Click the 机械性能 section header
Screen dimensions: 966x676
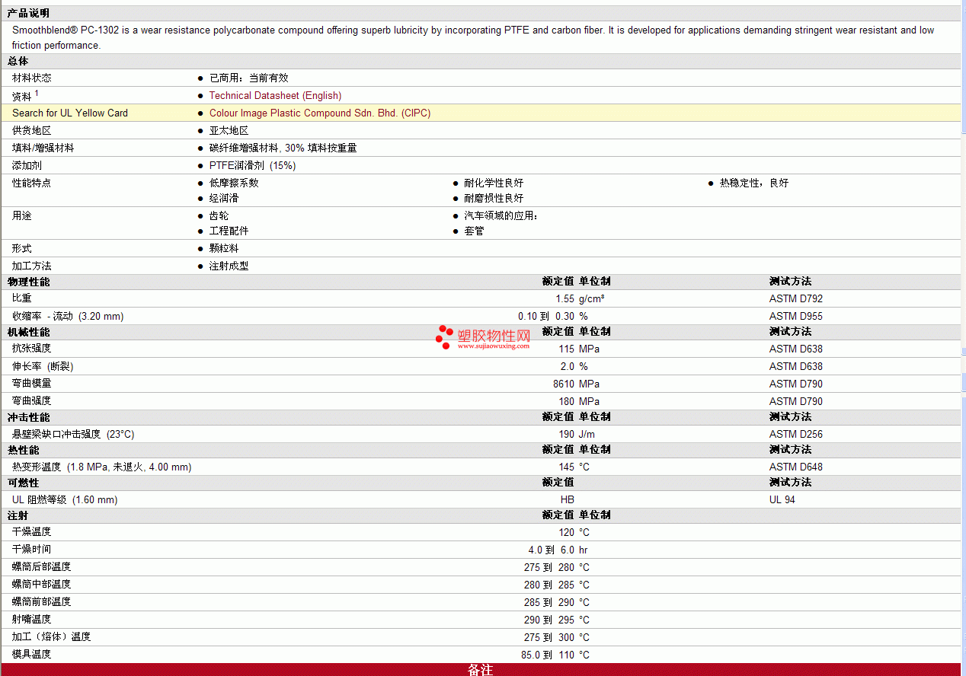28,332
